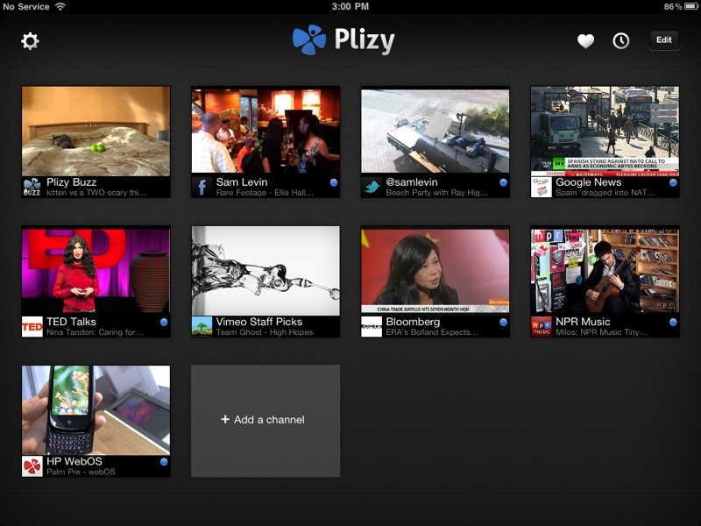
Task: Tap the 3:00 PM clock in status bar
Action: [x=350, y=6]
